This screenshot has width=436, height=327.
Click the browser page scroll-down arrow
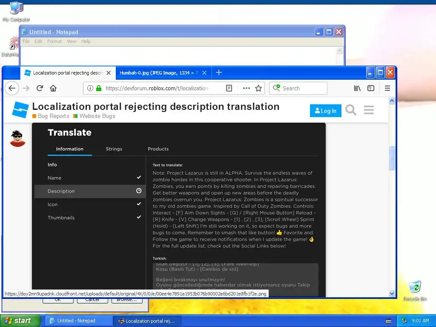point(392,293)
